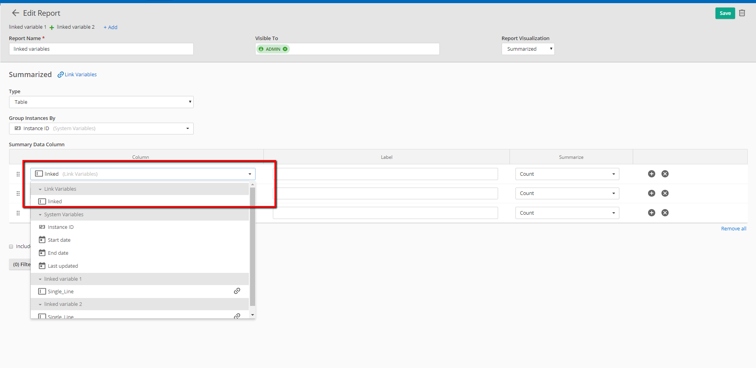The width and height of the screenshot is (756, 368).
Task: Expand the Group Instances By dropdown
Action: click(x=101, y=129)
